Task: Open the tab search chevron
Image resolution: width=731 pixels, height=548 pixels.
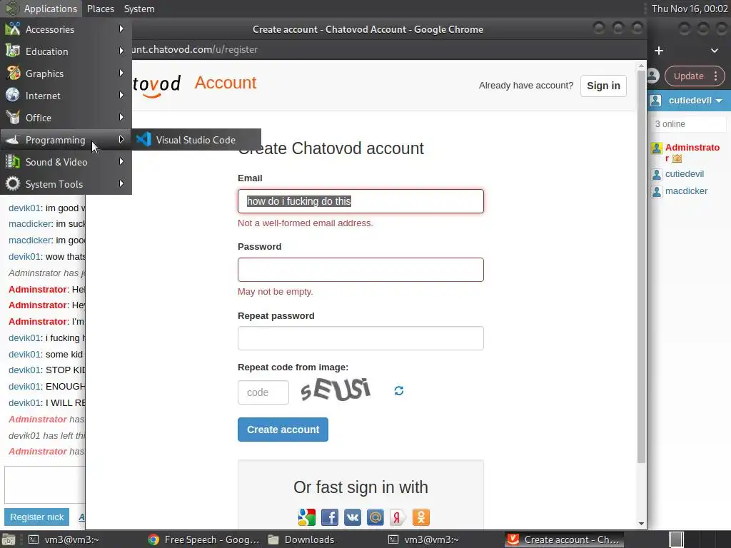Action: pos(714,51)
